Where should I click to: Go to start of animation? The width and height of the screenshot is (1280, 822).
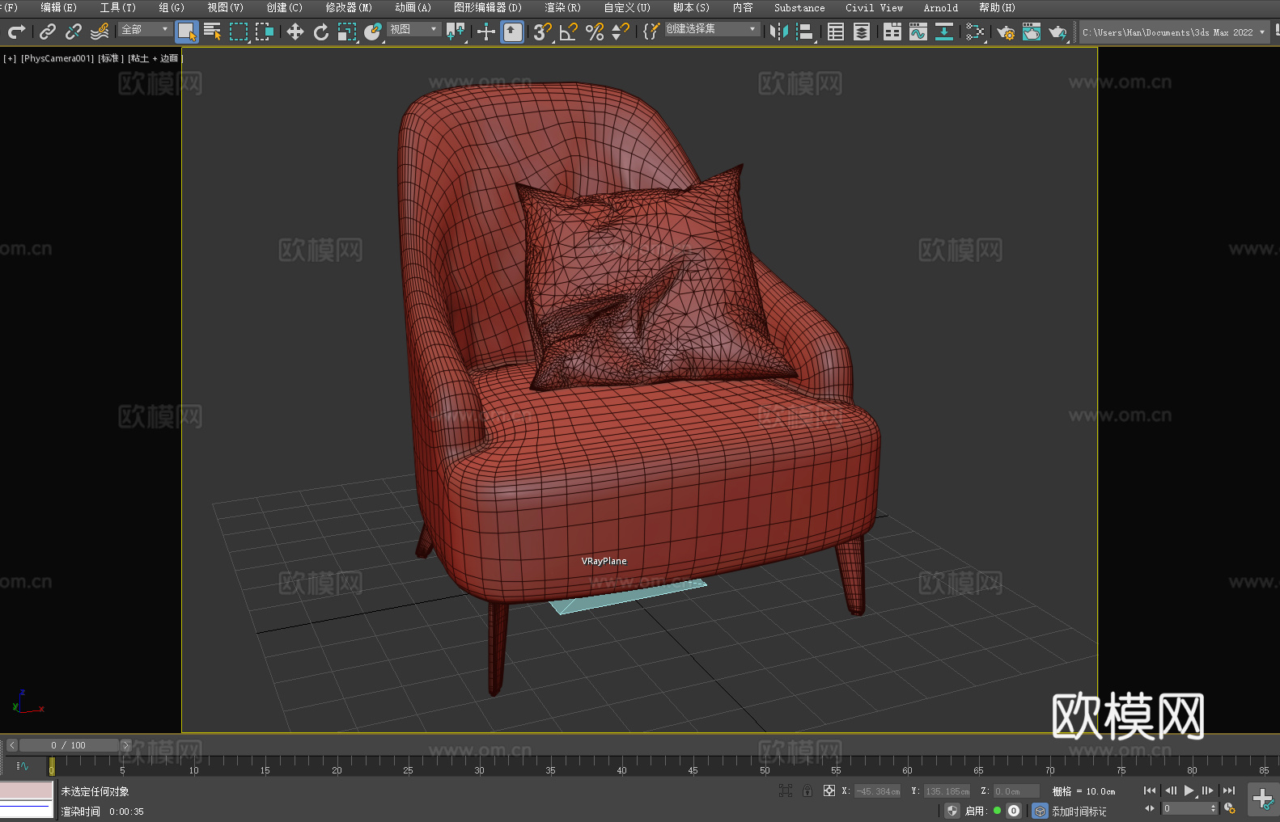click(x=1149, y=790)
